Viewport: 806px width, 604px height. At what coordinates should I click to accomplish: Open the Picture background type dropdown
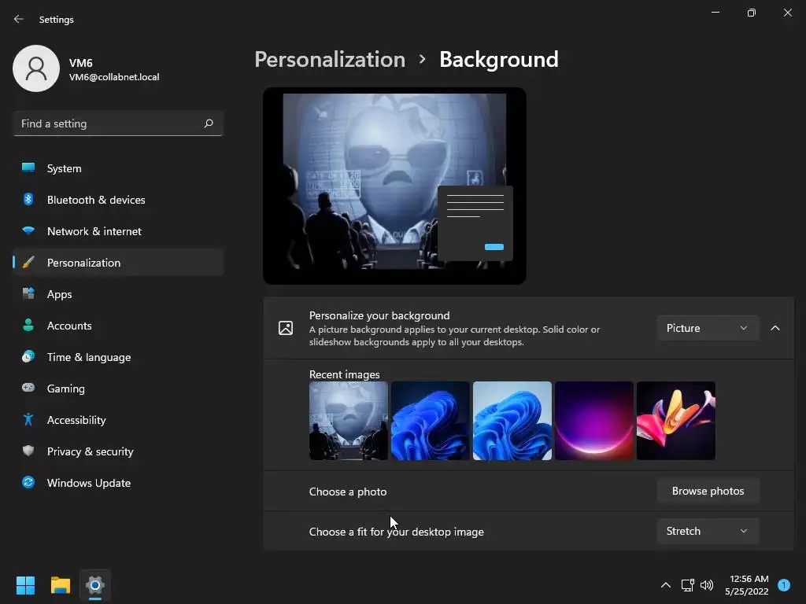pyautogui.click(x=708, y=328)
